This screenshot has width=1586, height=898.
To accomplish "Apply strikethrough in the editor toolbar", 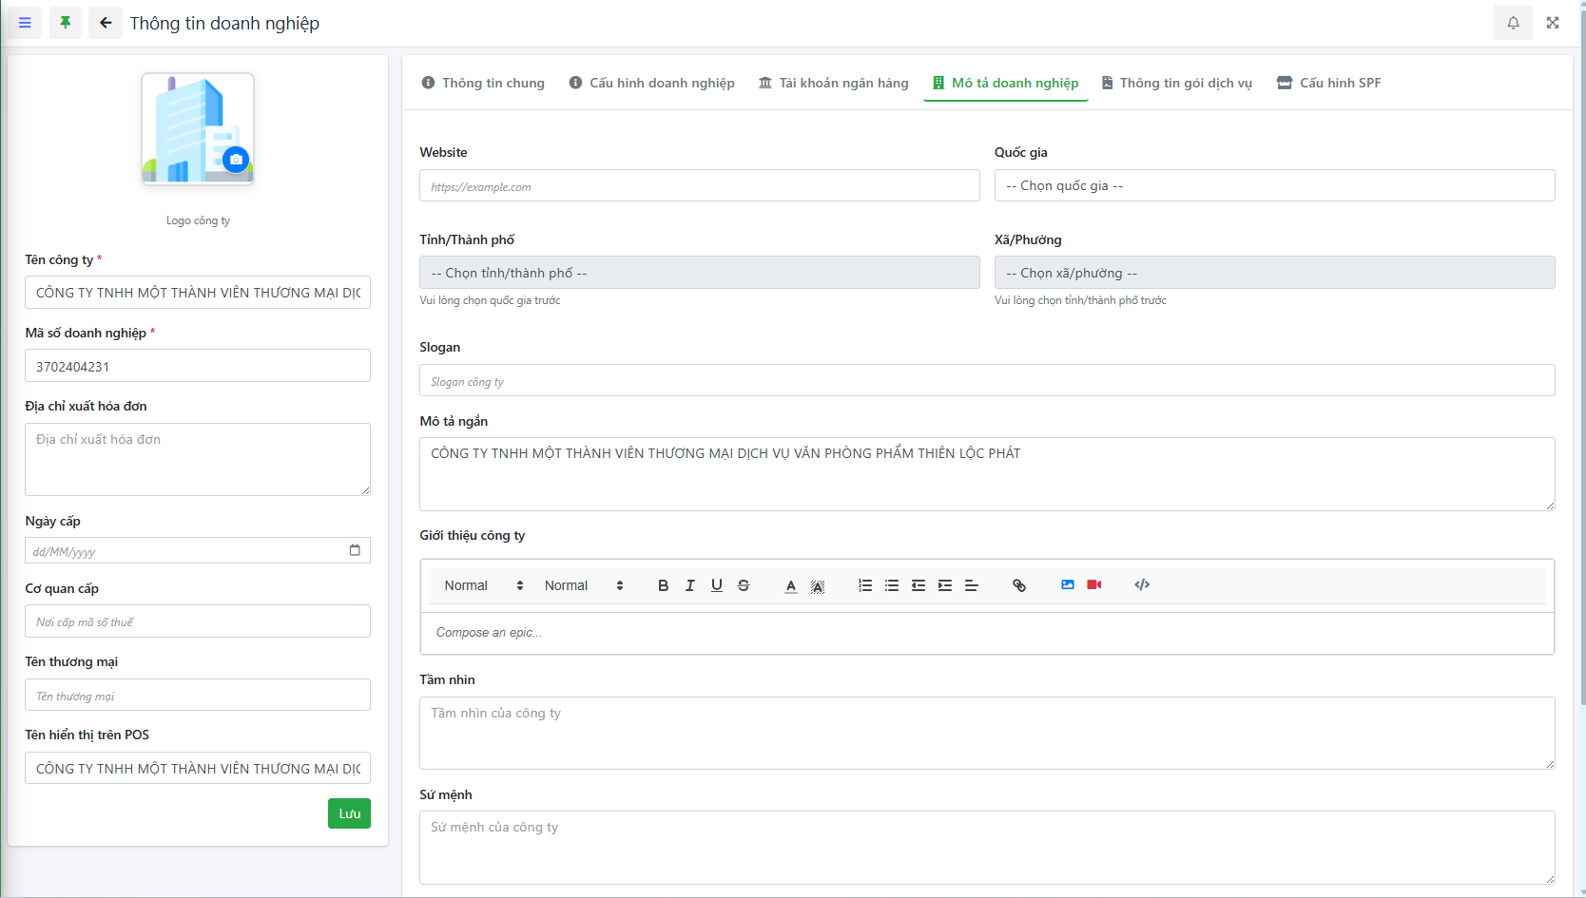I will (x=744, y=585).
